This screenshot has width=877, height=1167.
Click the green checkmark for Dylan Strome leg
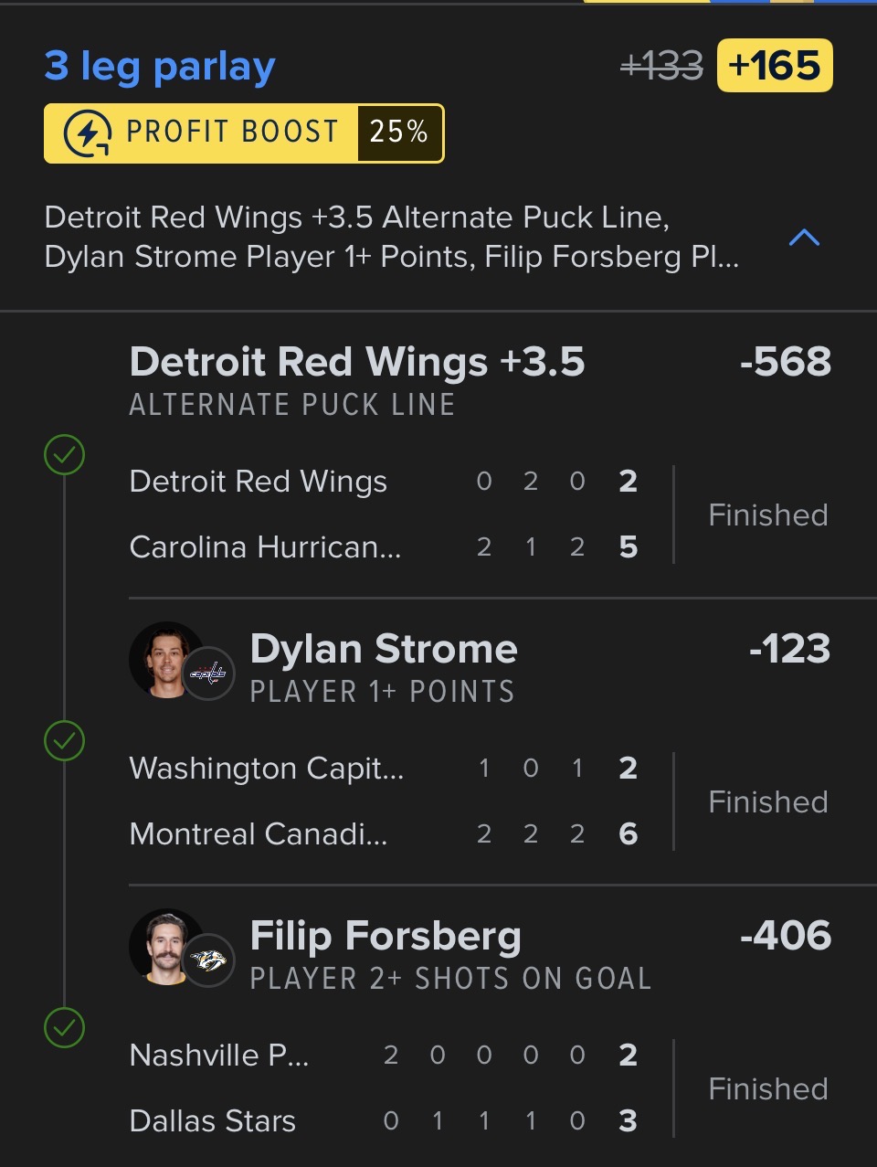click(64, 741)
